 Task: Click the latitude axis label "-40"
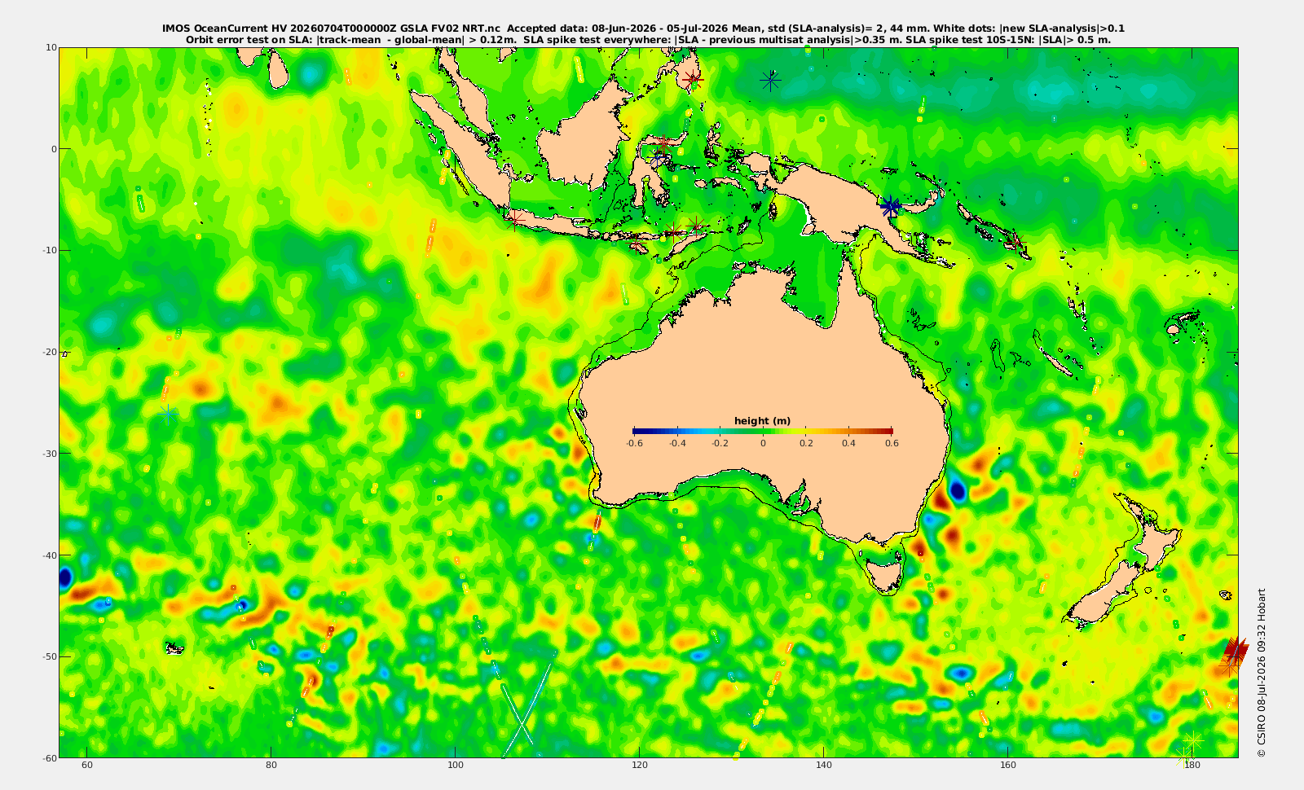(50, 555)
